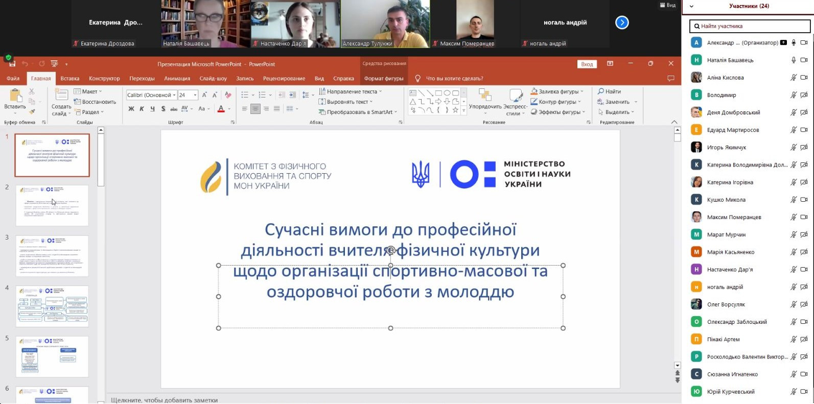
Task: Undo the last action in PowerPoint
Action: point(25,64)
